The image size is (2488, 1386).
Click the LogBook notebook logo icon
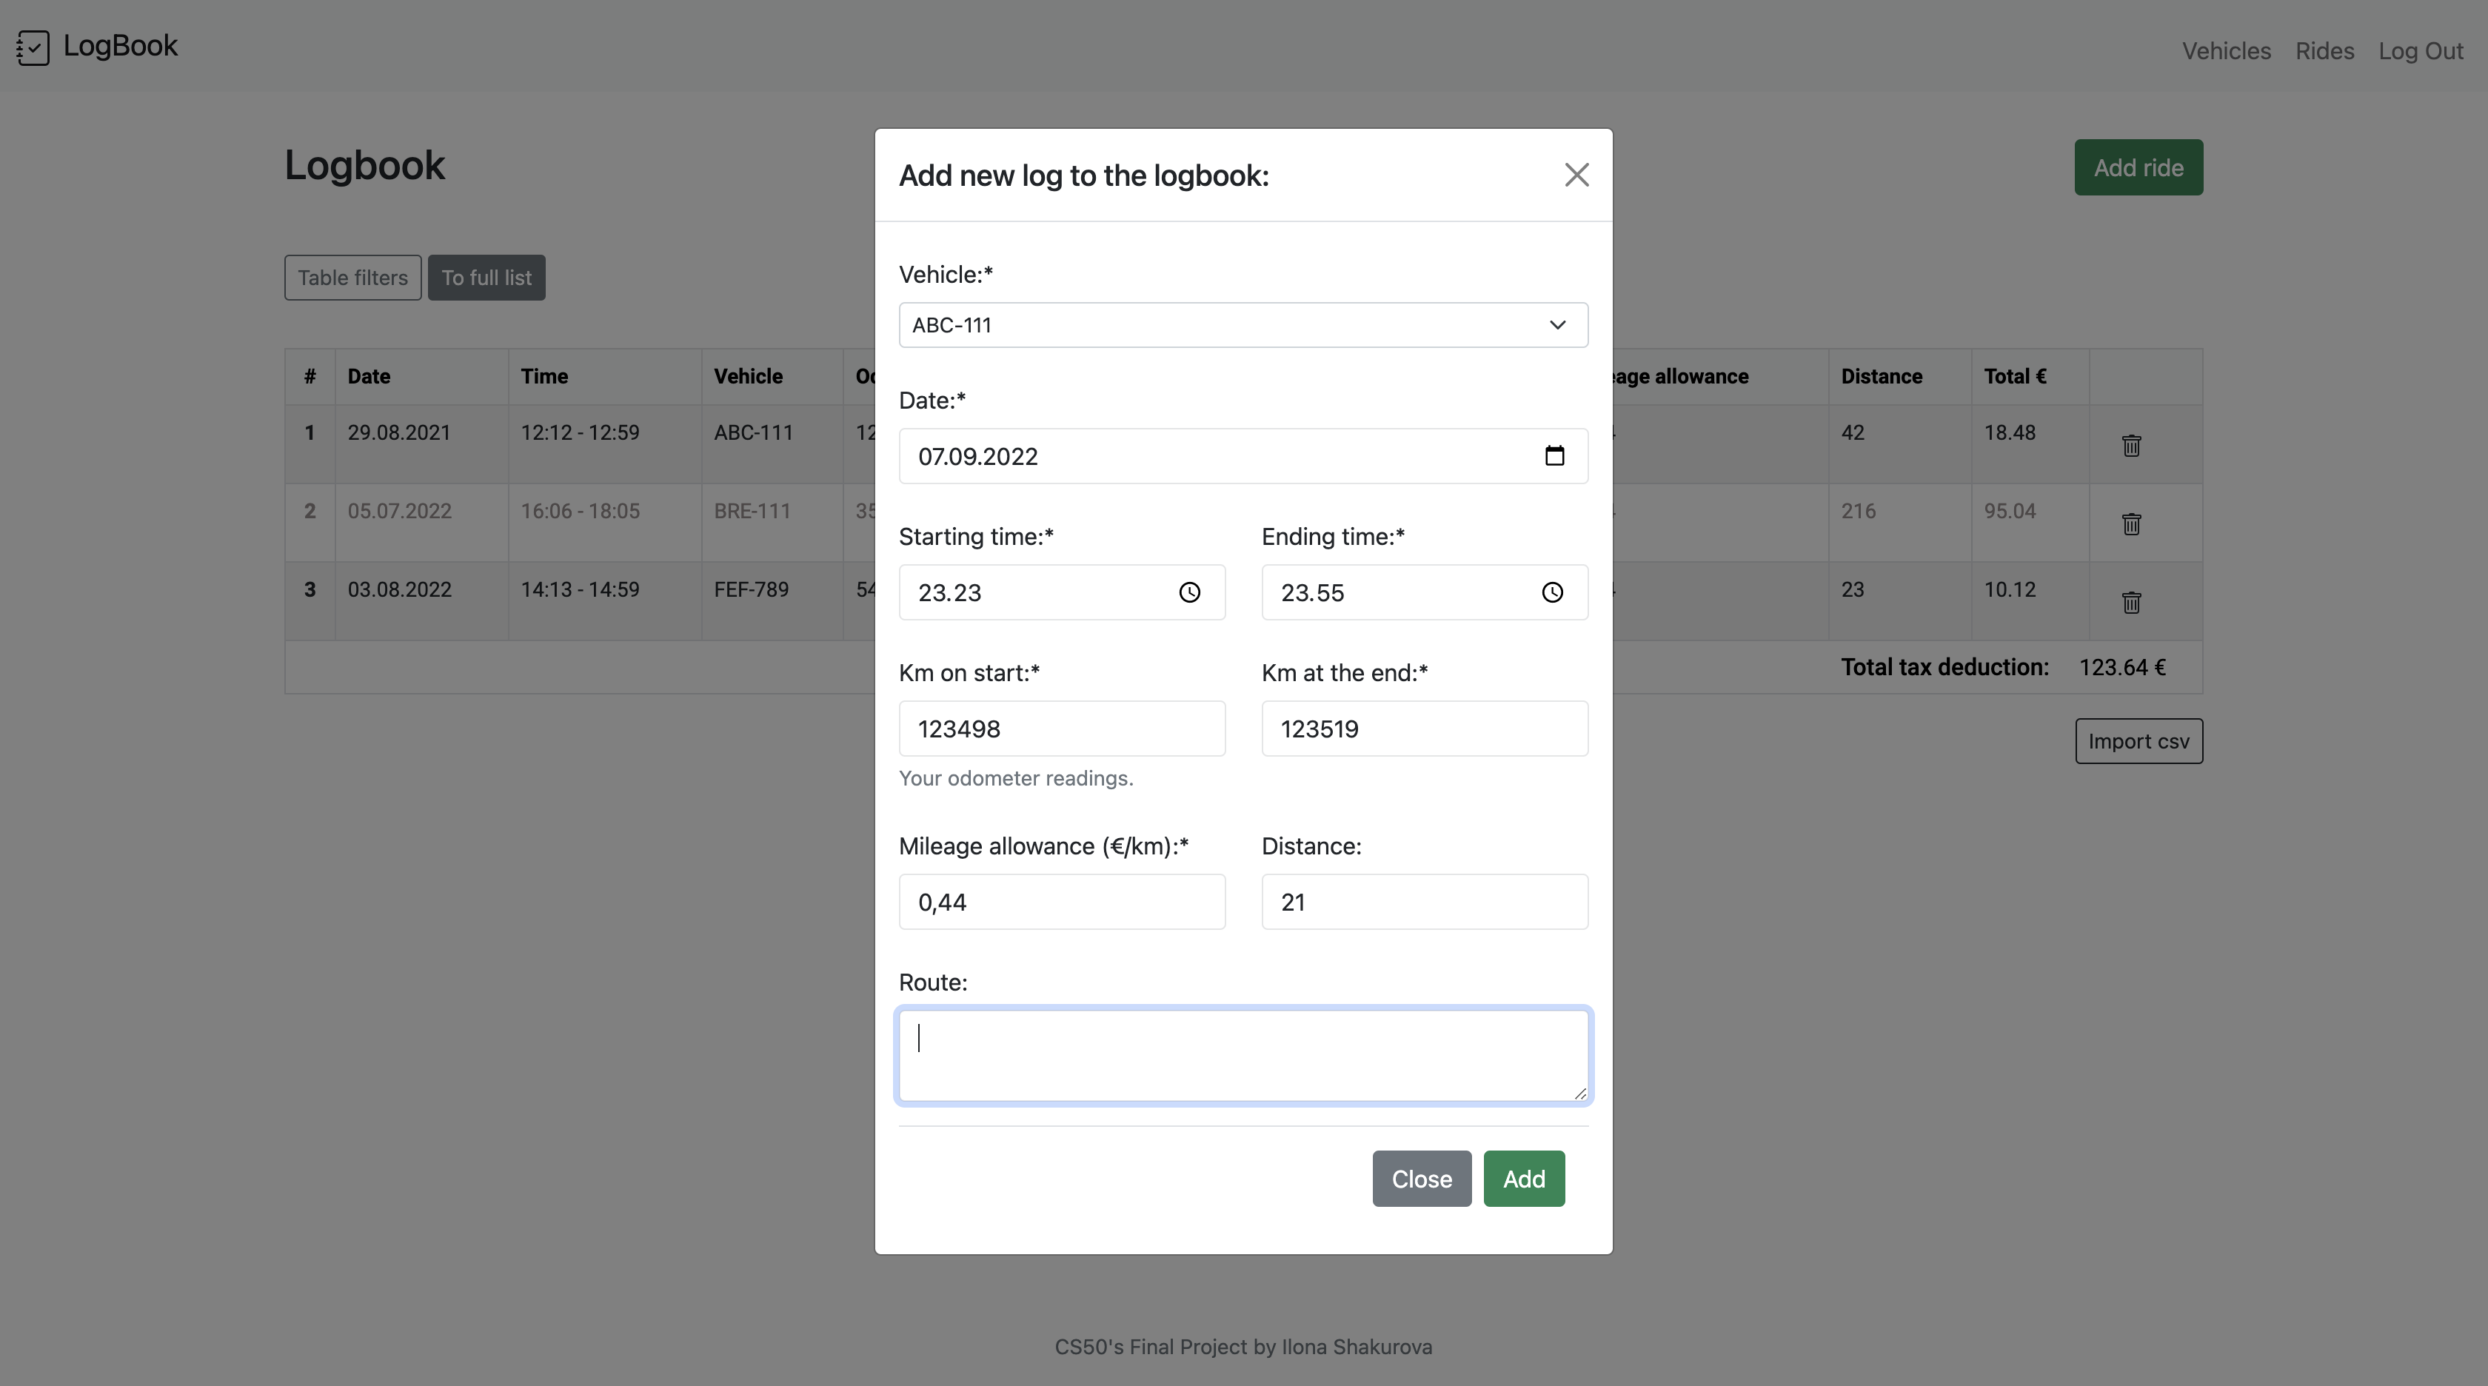(x=33, y=47)
